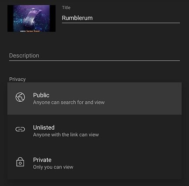
Task: Set privacy to Private
Action: point(94,163)
